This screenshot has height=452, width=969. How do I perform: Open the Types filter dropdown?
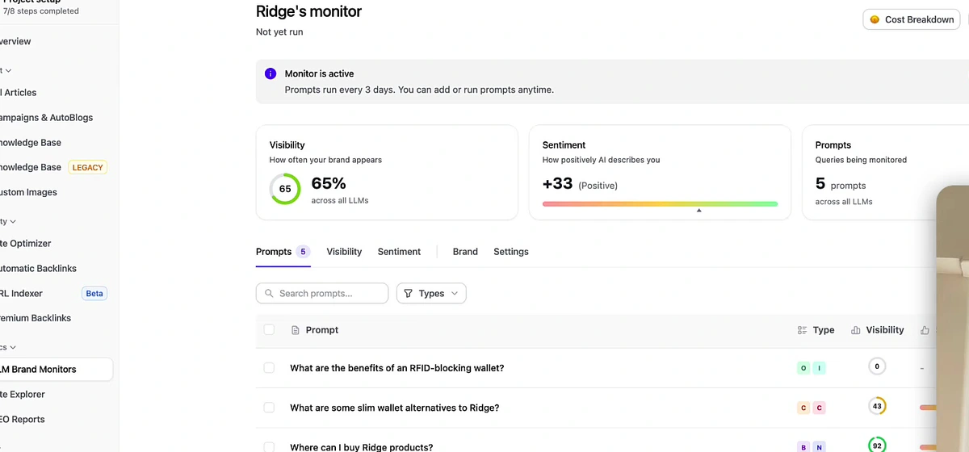point(431,293)
